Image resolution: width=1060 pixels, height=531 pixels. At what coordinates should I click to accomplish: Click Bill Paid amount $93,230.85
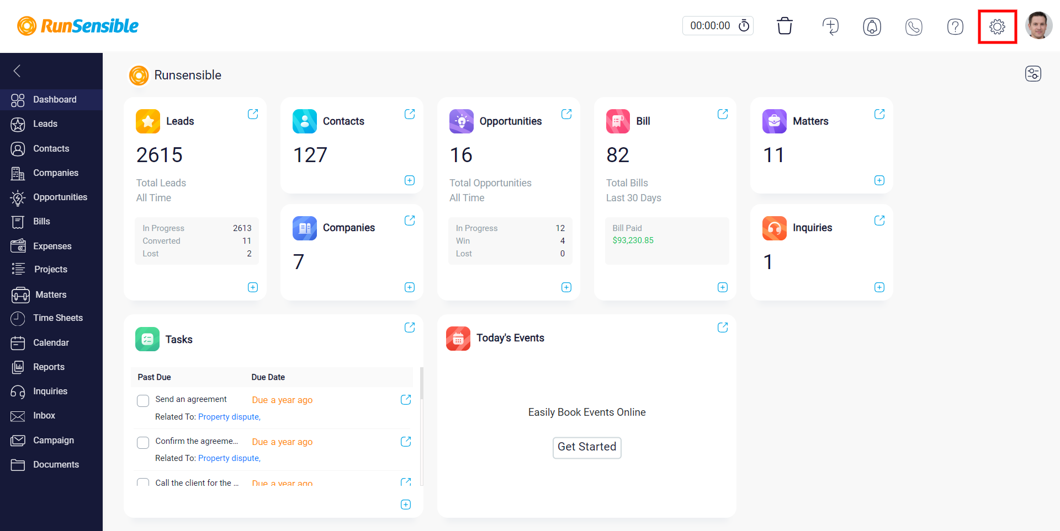(x=633, y=240)
